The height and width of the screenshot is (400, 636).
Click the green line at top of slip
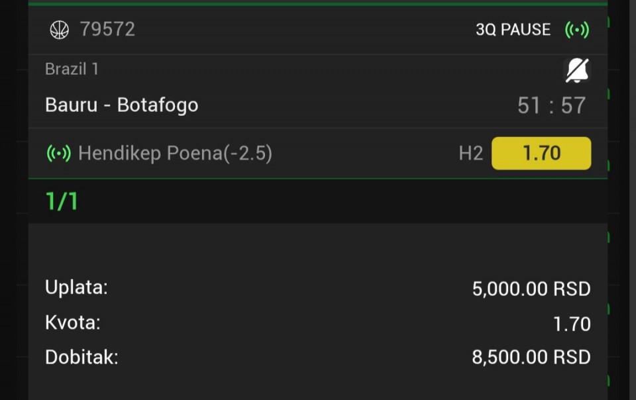tap(318, 3)
